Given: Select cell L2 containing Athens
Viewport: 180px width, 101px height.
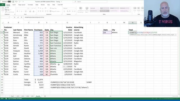Looking at the screenshot, I should tap(116, 33).
